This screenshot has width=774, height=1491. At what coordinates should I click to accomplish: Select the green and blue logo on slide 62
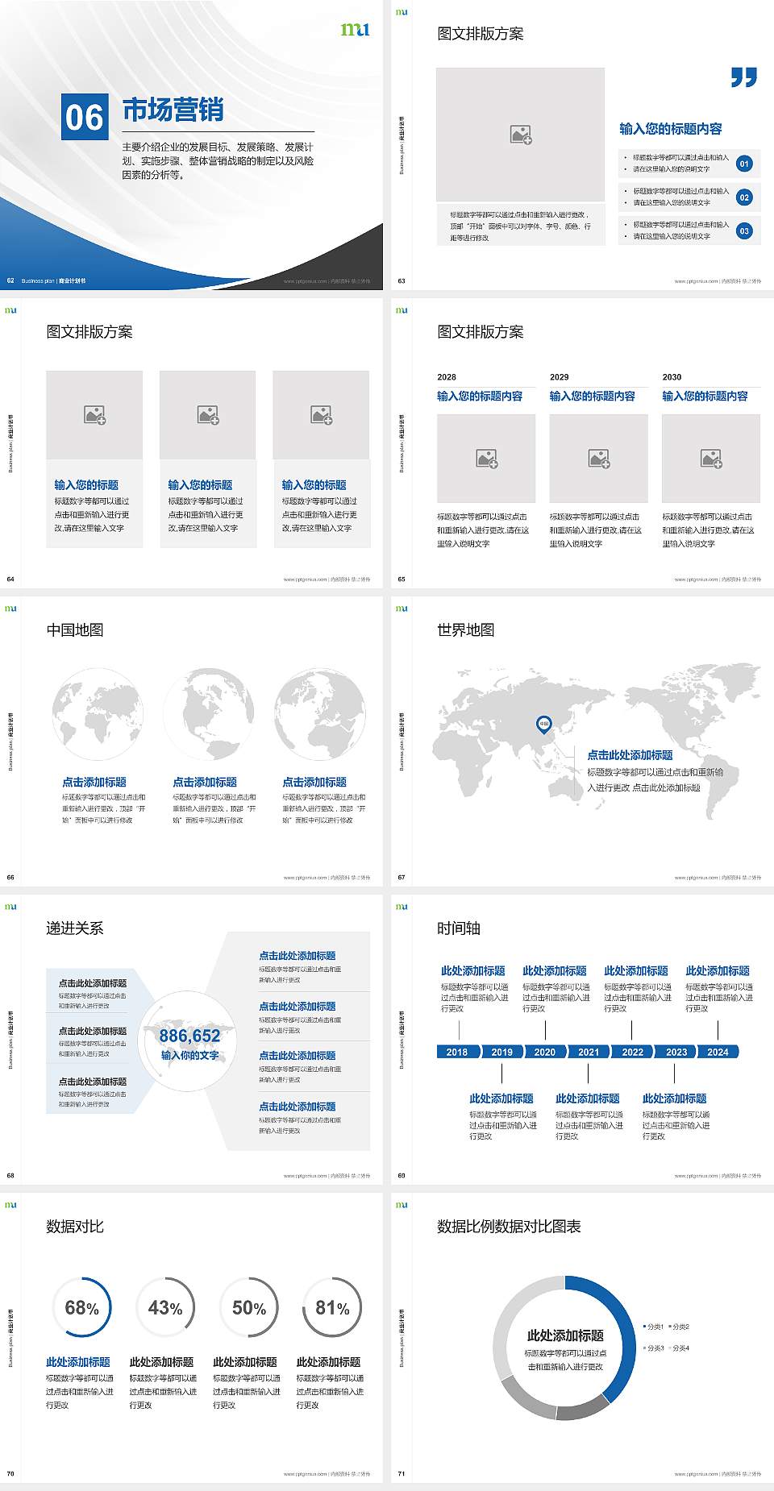point(355,29)
